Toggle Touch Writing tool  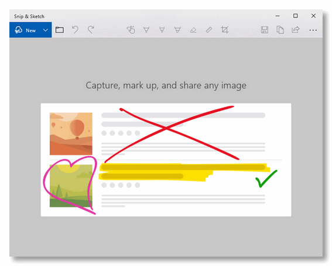coord(131,30)
